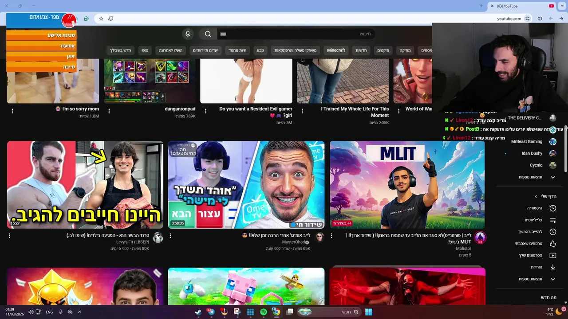The width and height of the screenshot is (568, 319).
Task: Click the voice search microphone icon
Action: tap(188, 34)
